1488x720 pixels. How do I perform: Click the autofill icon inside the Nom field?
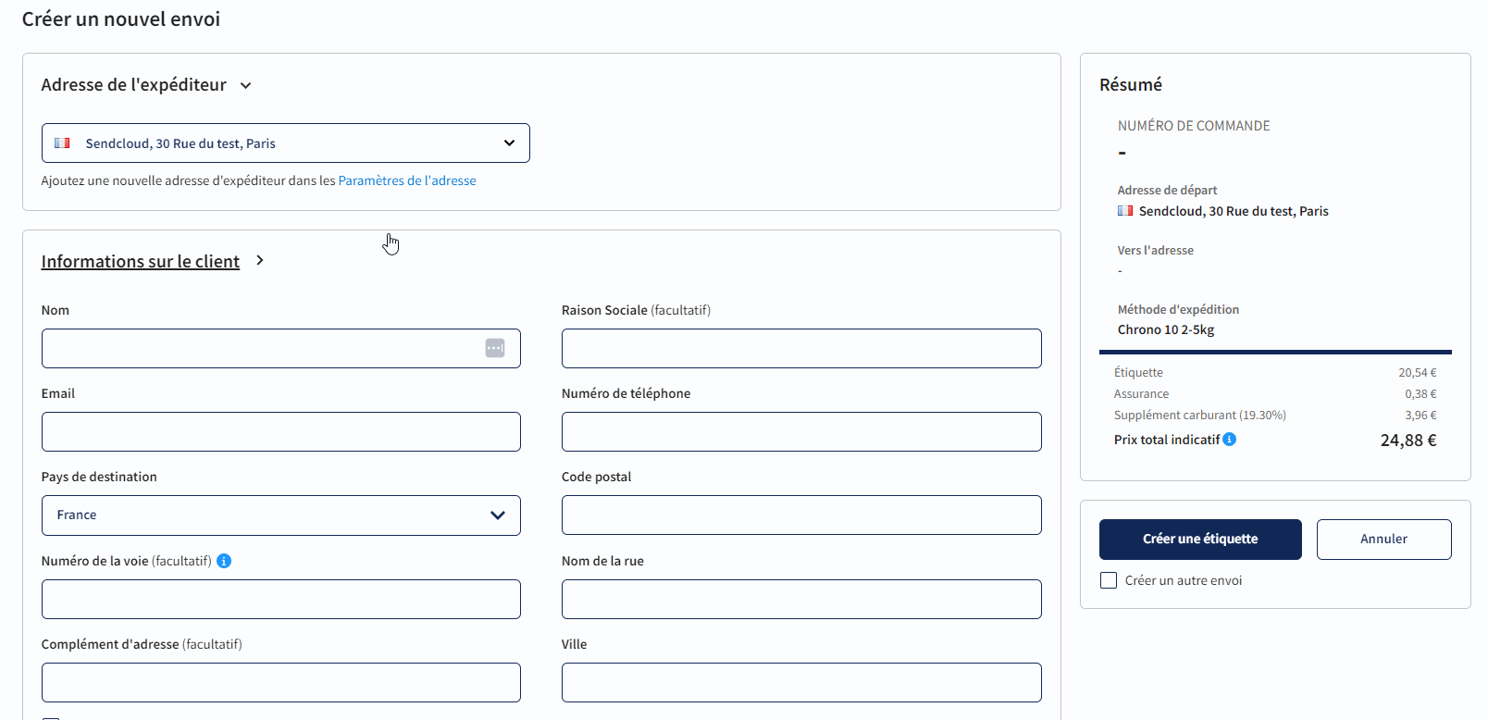[x=495, y=348]
